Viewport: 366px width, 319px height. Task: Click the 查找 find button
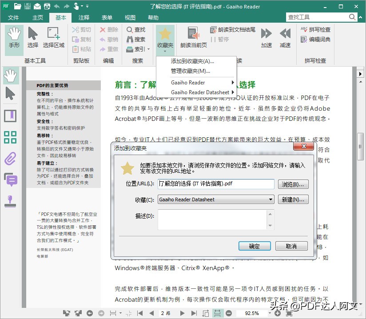click(136, 30)
